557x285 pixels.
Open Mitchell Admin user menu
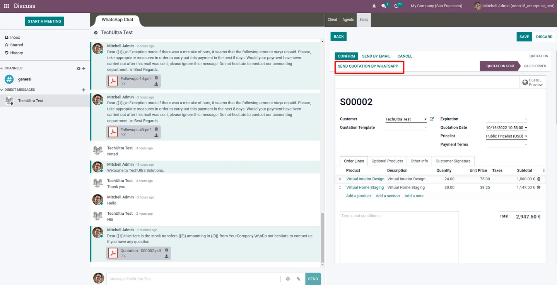click(x=514, y=6)
